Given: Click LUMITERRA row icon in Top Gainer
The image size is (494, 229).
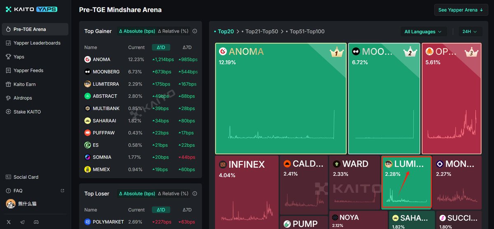Looking at the screenshot, I should [87, 84].
